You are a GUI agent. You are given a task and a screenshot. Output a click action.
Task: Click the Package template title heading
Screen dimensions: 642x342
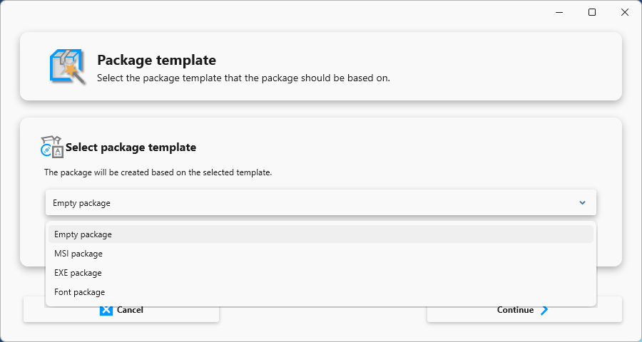156,60
